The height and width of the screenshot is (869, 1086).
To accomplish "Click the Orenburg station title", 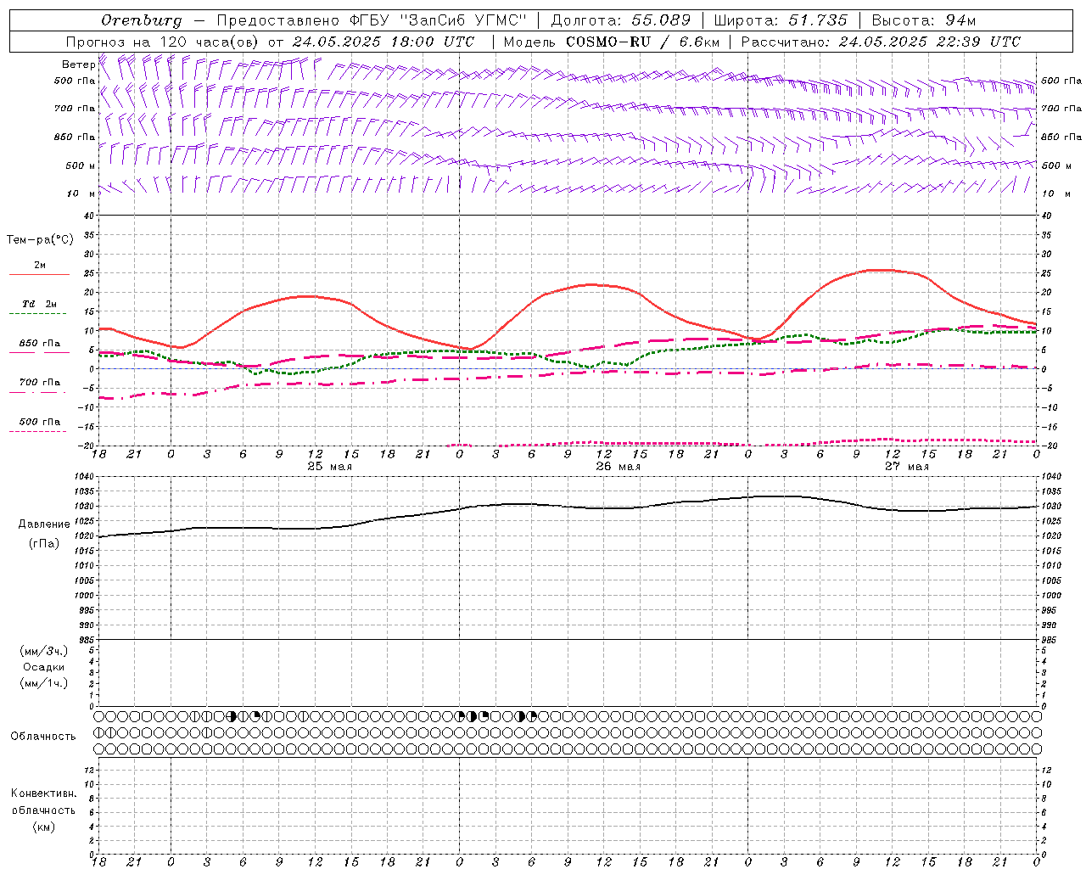I will 141,20.
